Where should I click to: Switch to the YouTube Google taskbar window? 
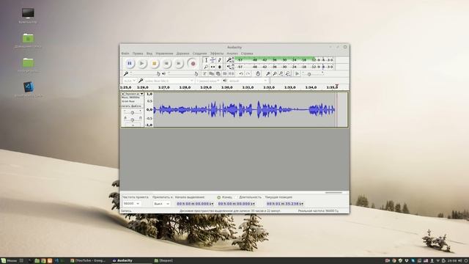[x=88, y=261]
